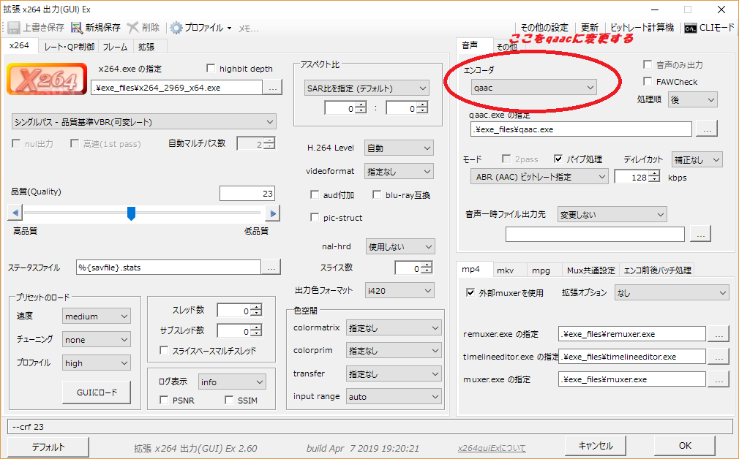Viewport: 739px width, 459px height.
Task: Open the 速度 preset dropdown
Action: (97, 316)
